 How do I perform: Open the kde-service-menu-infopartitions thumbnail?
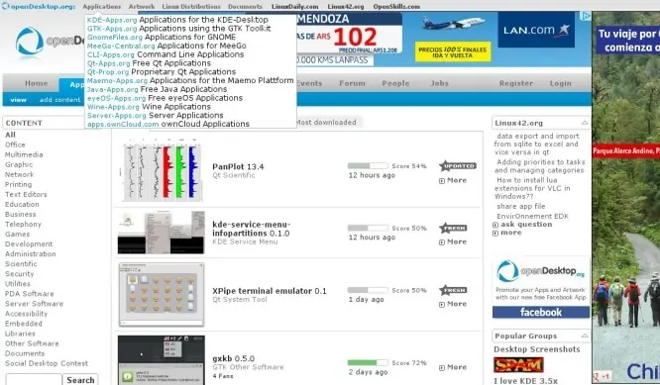pos(162,233)
